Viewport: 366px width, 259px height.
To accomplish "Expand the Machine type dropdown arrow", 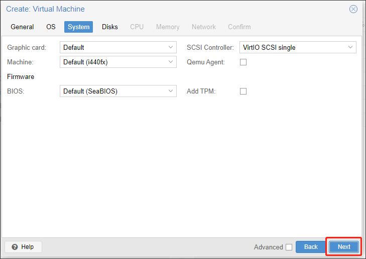I will (171, 62).
